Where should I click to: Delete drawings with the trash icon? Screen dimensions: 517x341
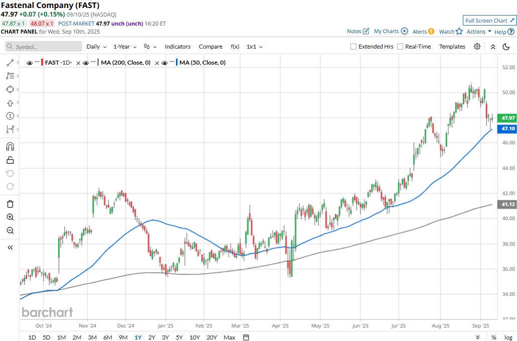10,204
